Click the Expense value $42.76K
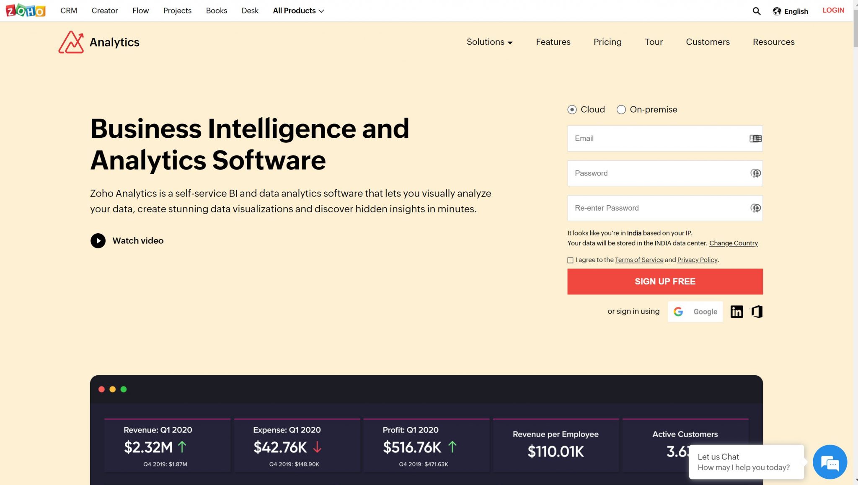This screenshot has height=485, width=858. coord(280,447)
